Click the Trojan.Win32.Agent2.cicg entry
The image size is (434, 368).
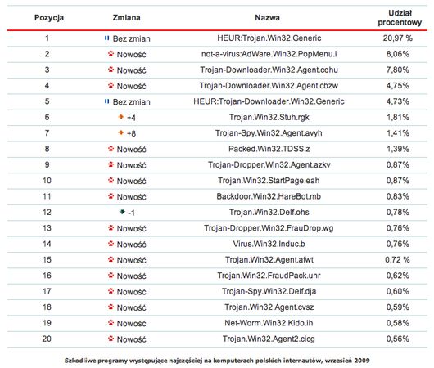(x=269, y=339)
